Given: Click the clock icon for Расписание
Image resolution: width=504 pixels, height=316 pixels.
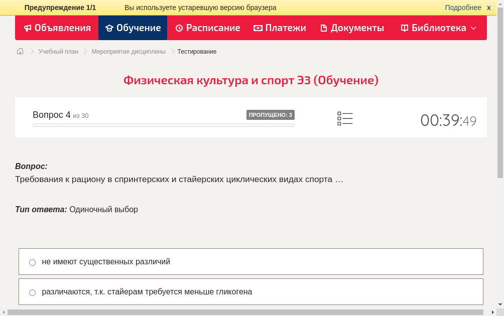Looking at the screenshot, I should coord(179,28).
